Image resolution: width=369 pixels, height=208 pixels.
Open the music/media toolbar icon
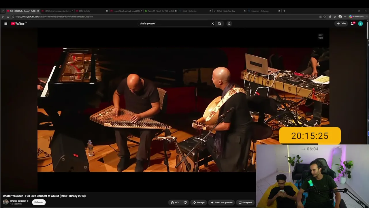click(330, 17)
